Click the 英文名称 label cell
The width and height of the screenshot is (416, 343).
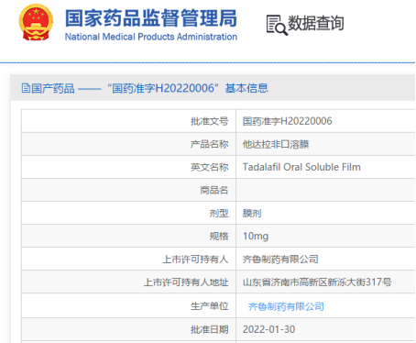128,167
